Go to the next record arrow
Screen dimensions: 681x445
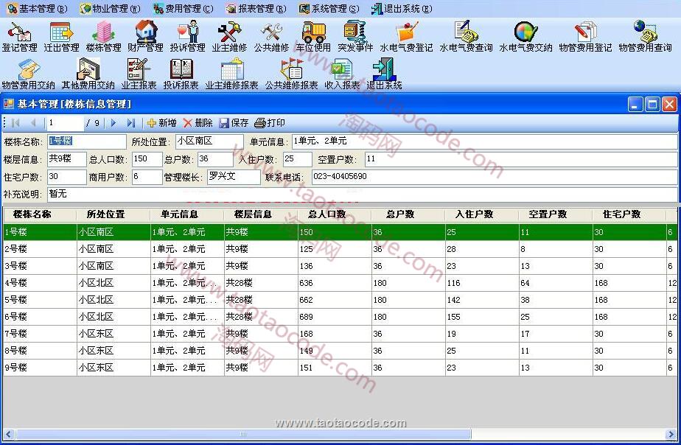(113, 123)
